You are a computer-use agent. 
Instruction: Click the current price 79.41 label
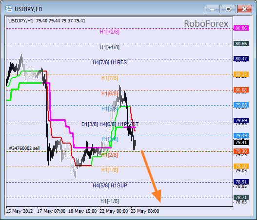[241, 142]
